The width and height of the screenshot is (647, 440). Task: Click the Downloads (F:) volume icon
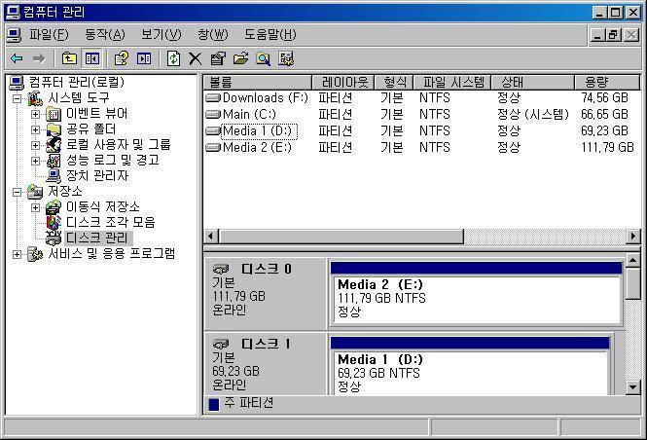click(213, 98)
